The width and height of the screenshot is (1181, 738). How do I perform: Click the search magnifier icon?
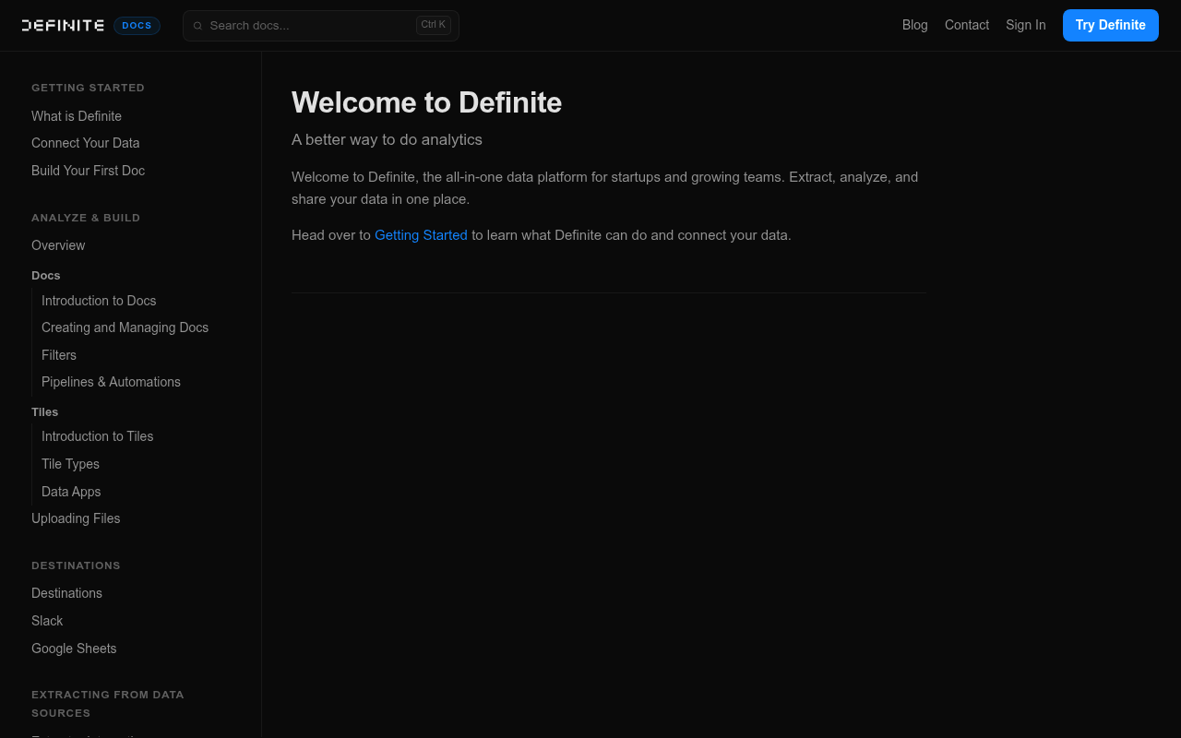click(x=197, y=26)
